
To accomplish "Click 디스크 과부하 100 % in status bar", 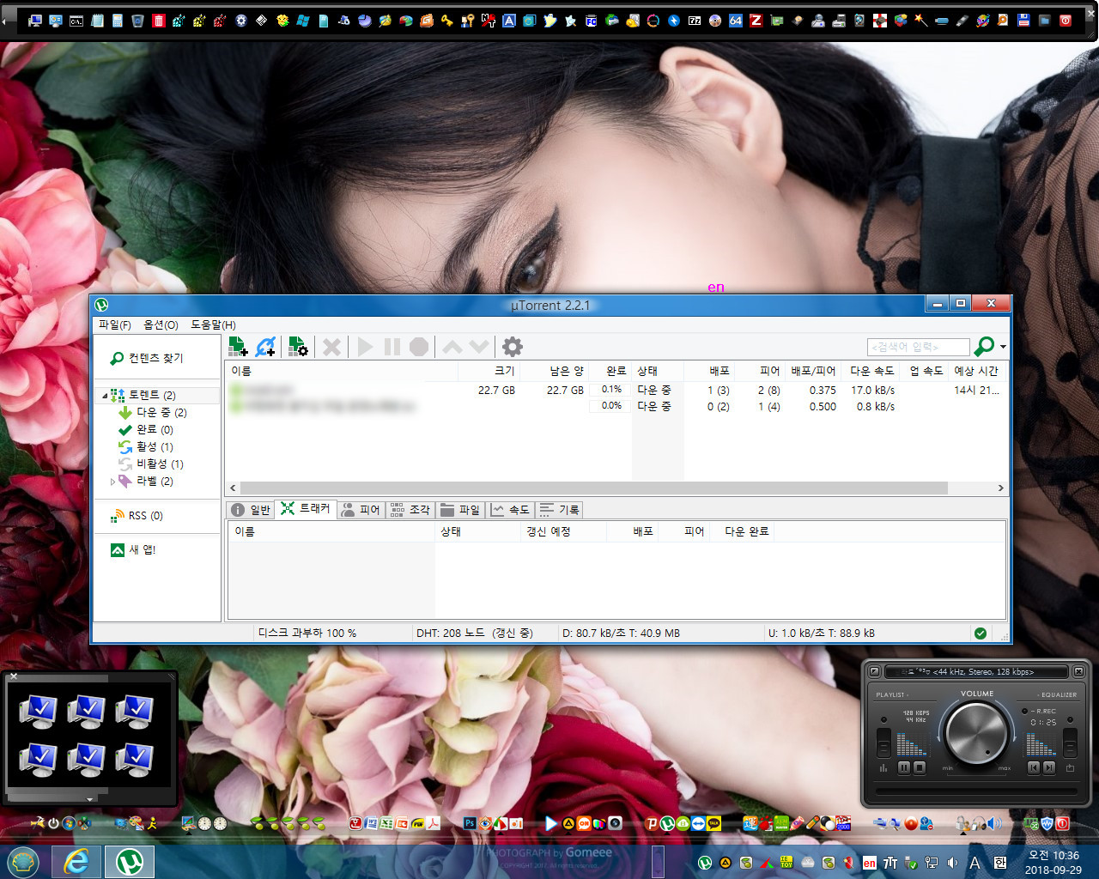I will 307,633.
